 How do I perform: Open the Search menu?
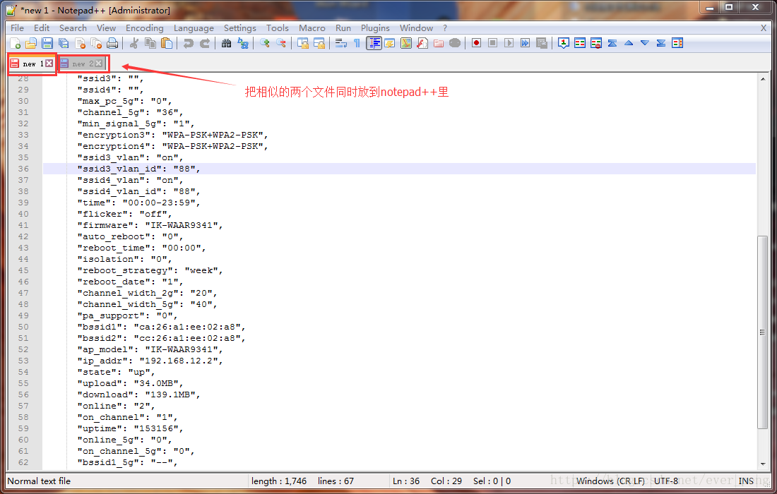(x=73, y=28)
